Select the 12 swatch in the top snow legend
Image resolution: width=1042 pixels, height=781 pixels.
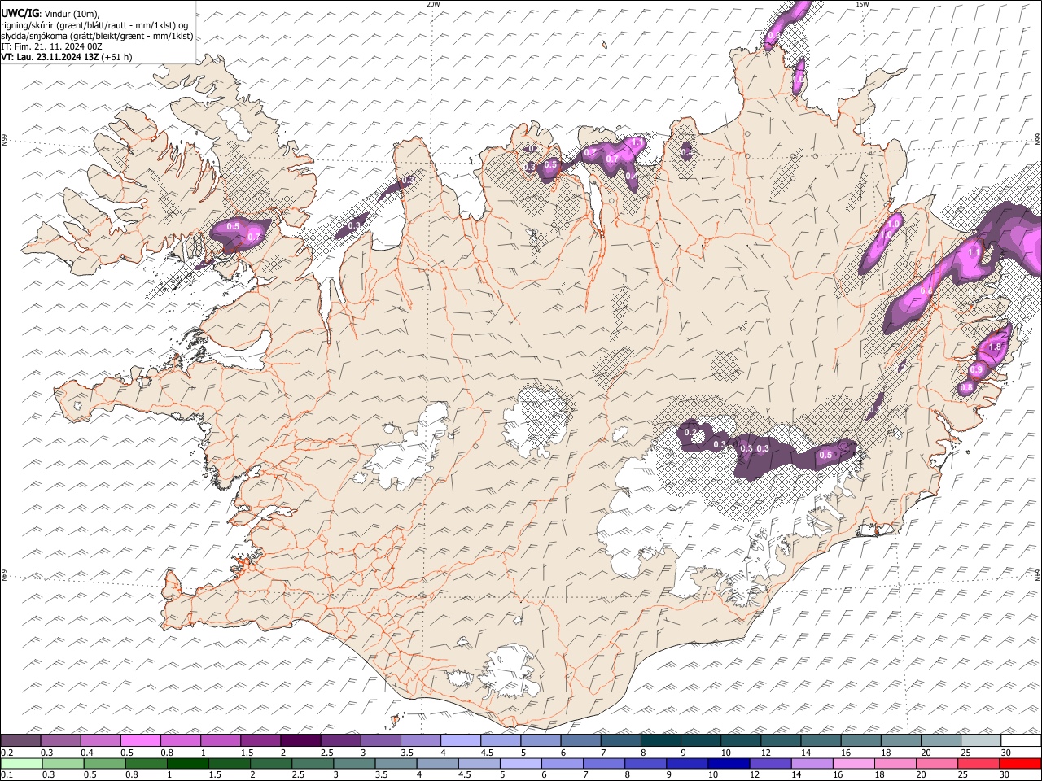point(780,740)
